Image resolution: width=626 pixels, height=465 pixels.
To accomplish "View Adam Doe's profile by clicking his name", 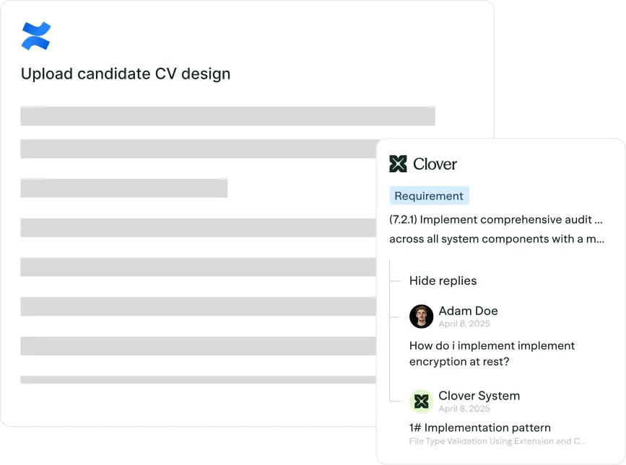I will (x=467, y=310).
